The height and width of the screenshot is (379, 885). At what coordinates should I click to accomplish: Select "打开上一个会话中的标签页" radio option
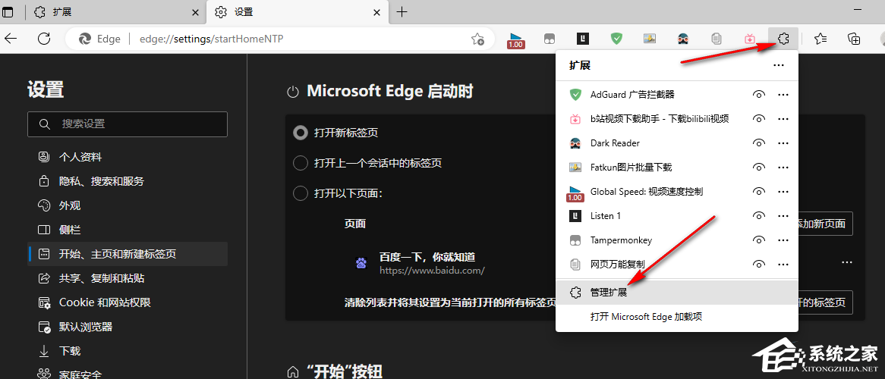[301, 163]
